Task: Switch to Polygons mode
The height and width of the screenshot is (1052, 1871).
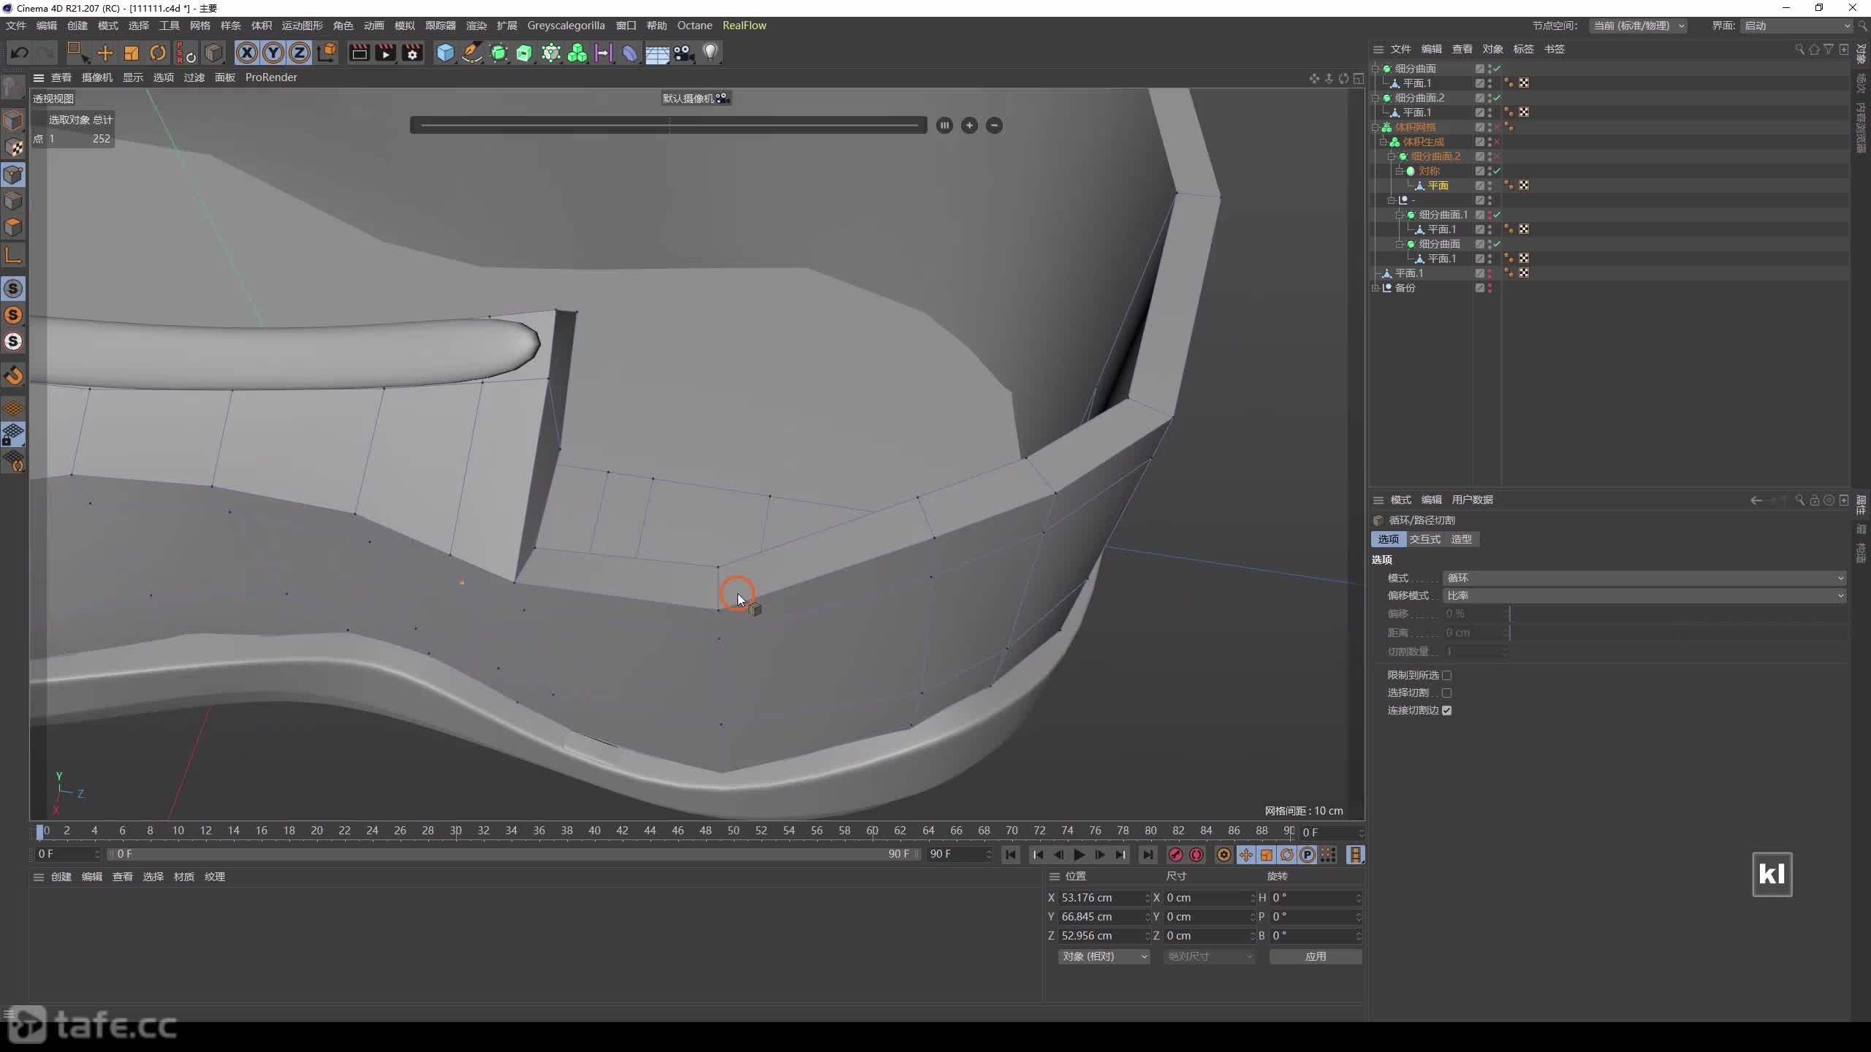Action: tap(13, 227)
